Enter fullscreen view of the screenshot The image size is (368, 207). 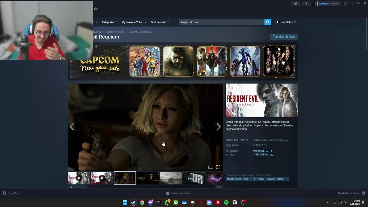coord(218,167)
